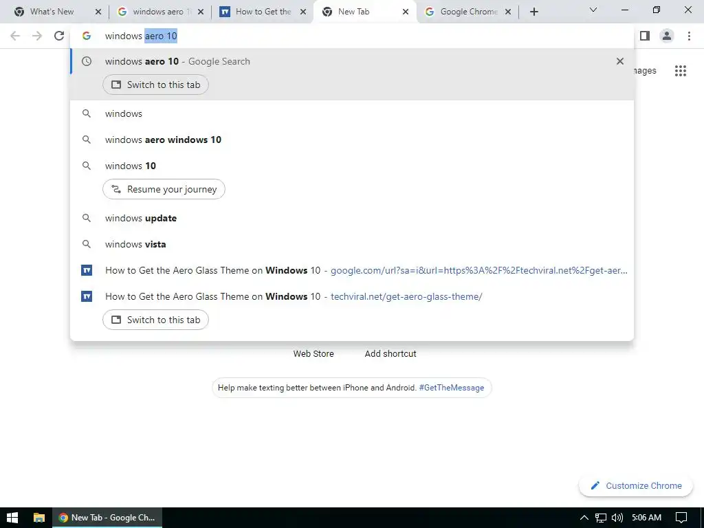Close the How to Get the tab
The width and height of the screenshot is (704, 528).
point(303,12)
